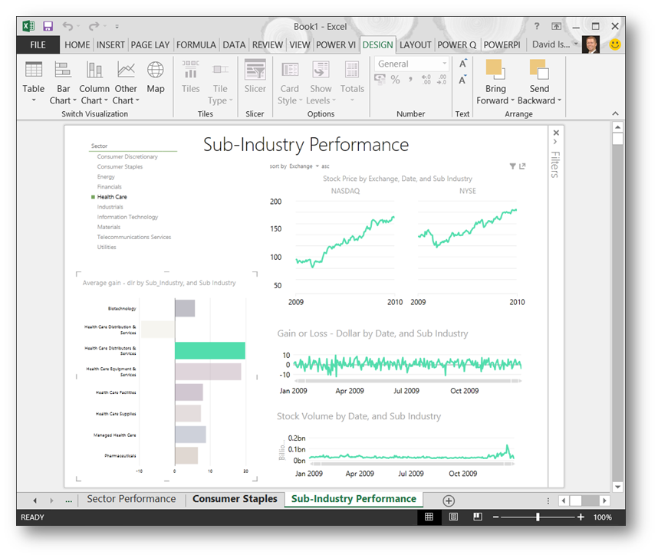The image size is (658, 558).
Task: Apply percent number format
Action: coord(395,79)
